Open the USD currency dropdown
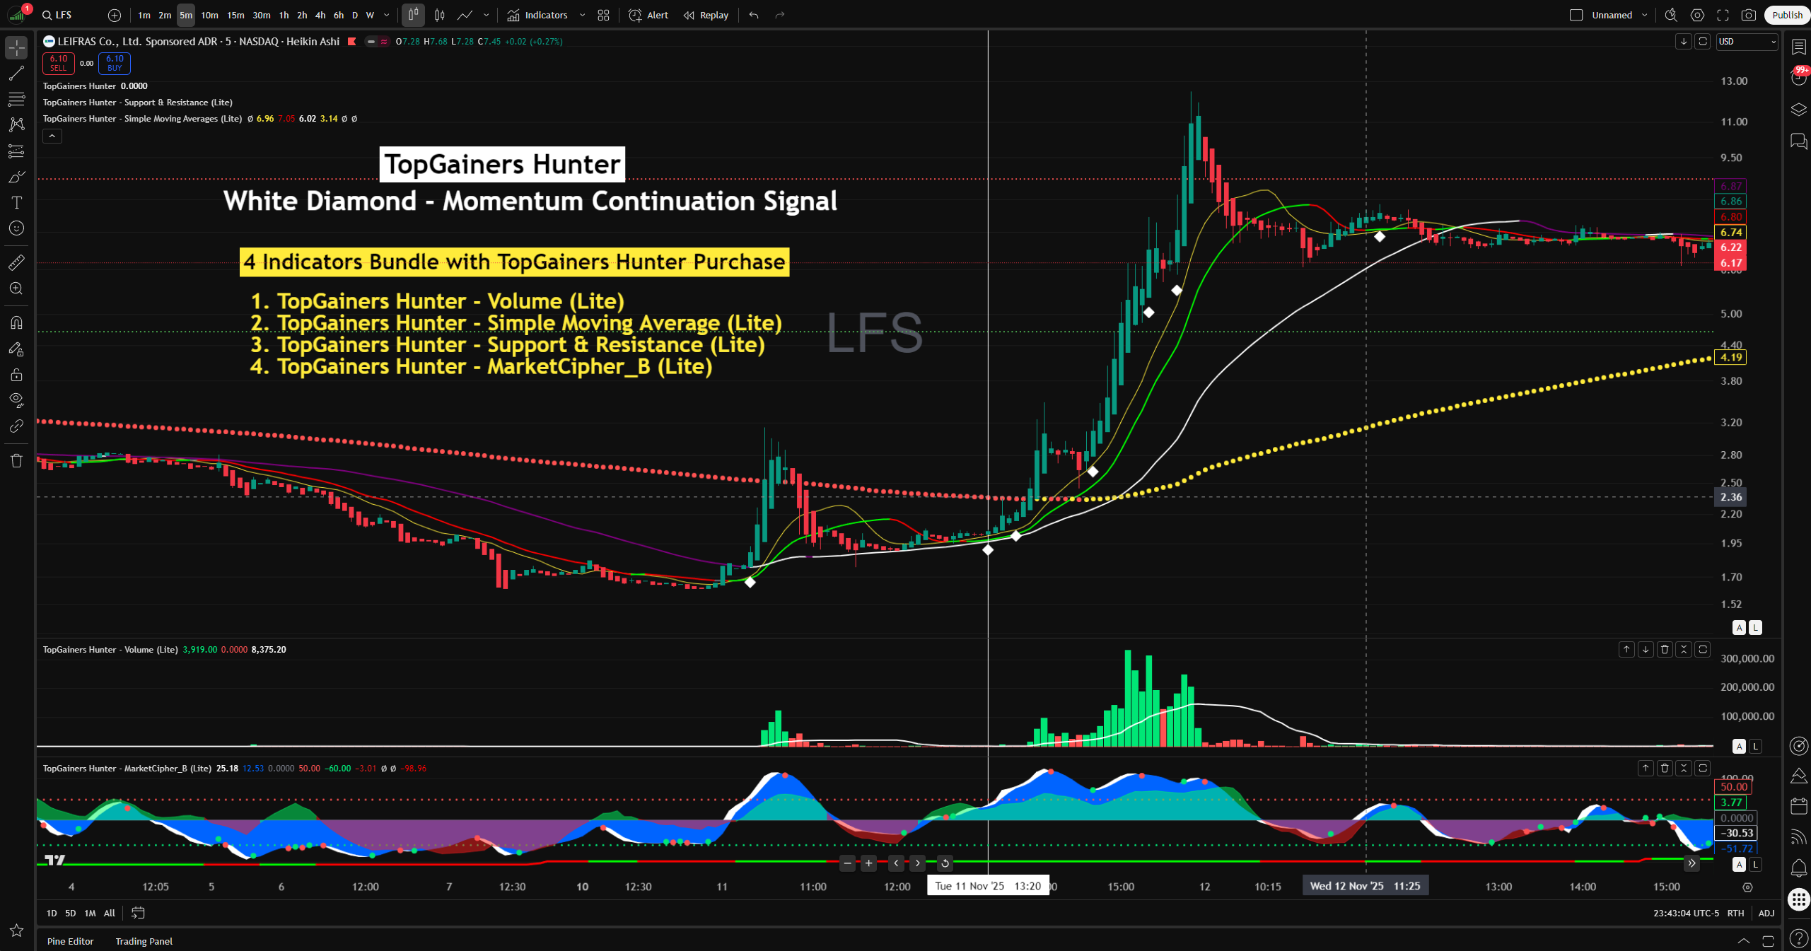 tap(1747, 42)
